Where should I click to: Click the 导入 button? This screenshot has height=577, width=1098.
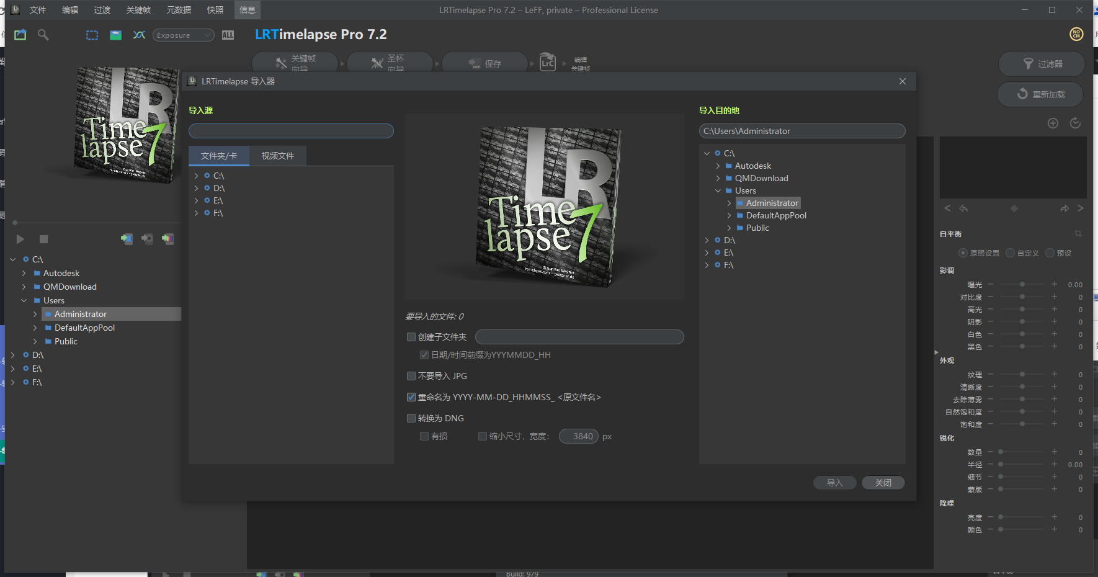click(x=835, y=483)
